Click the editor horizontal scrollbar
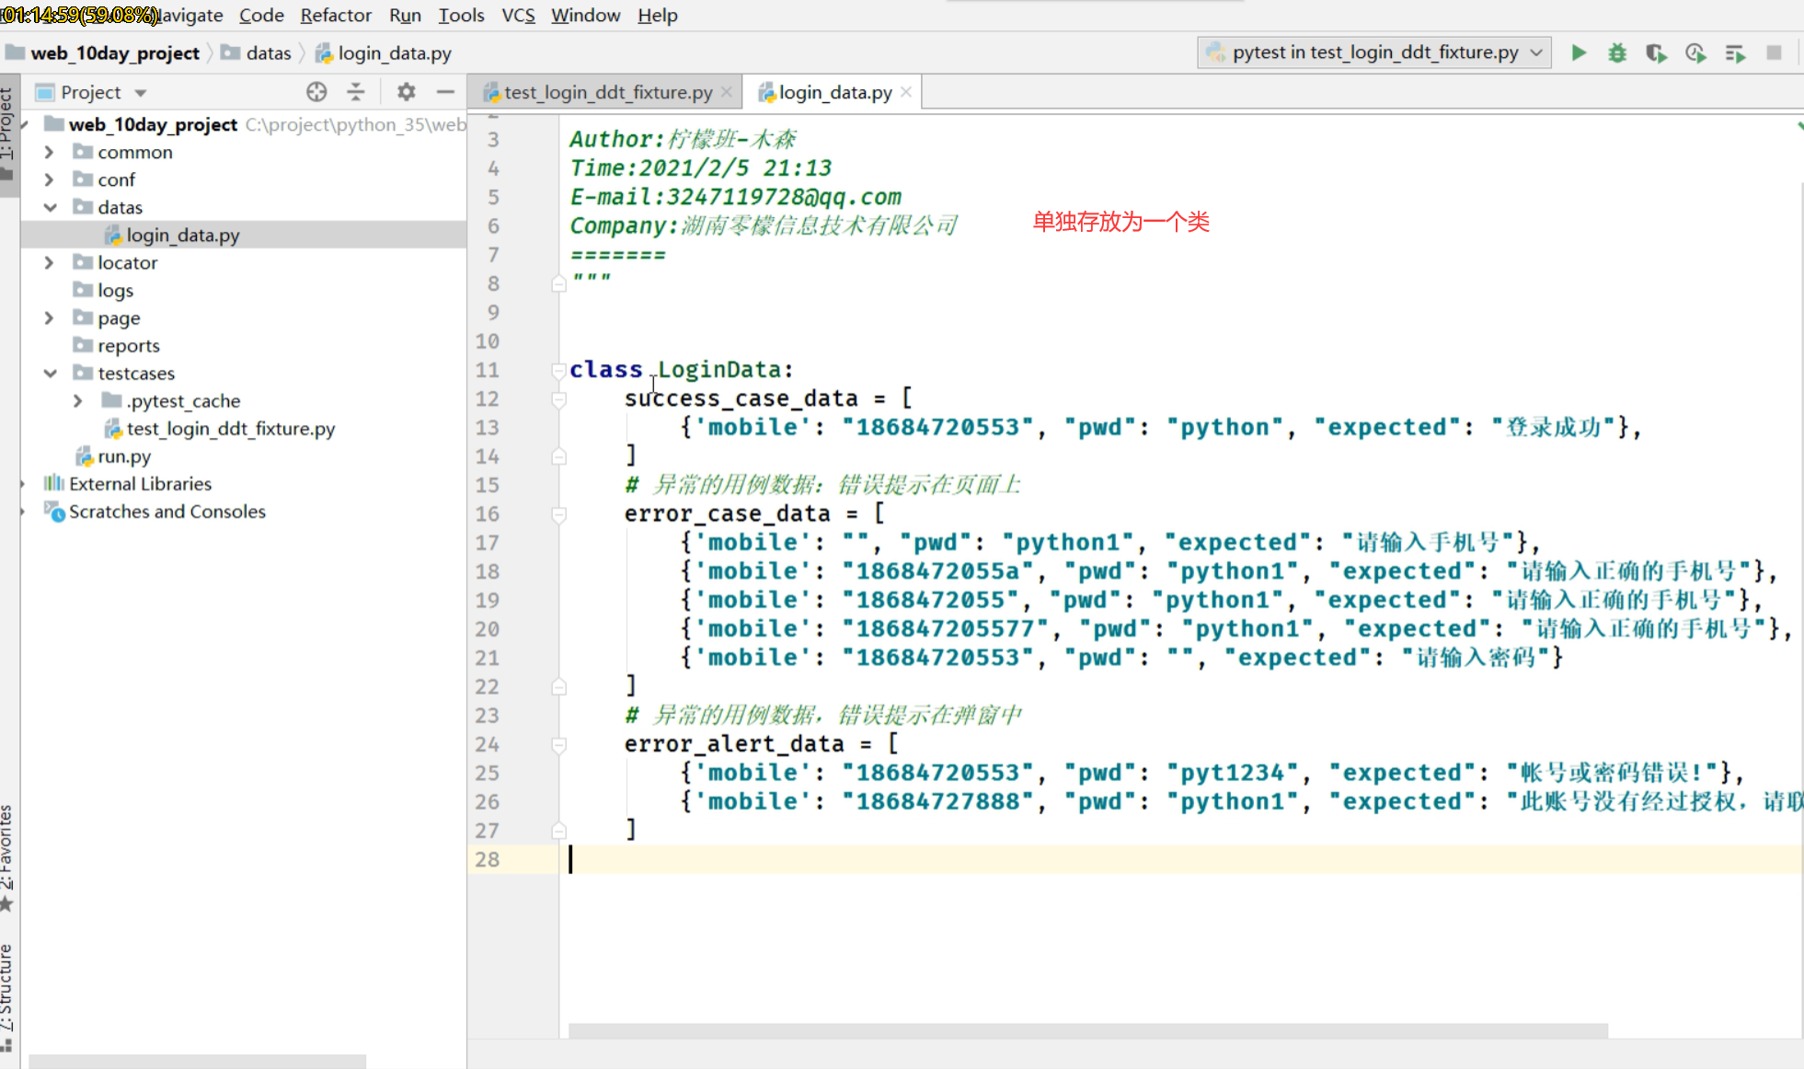The height and width of the screenshot is (1069, 1804). 1087,1030
